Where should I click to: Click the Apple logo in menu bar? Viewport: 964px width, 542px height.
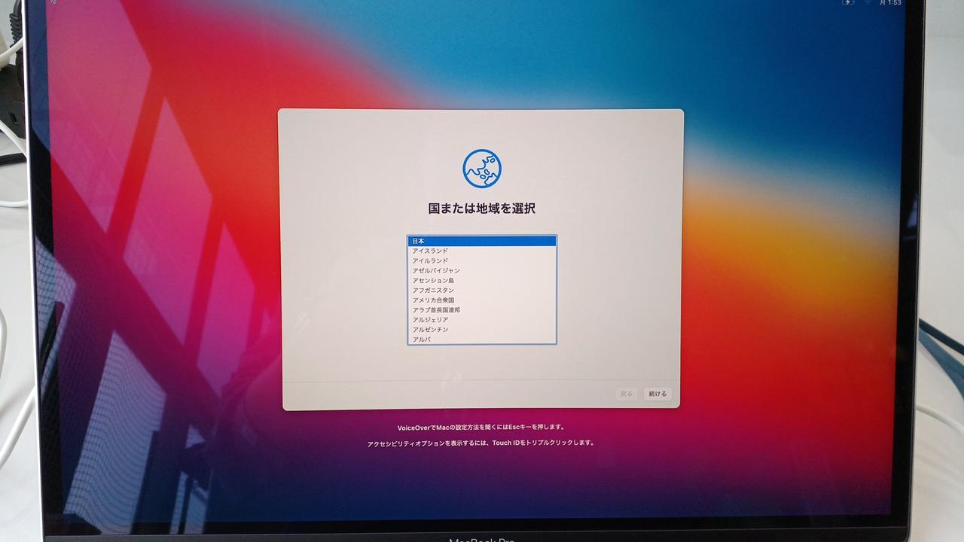point(53,2)
